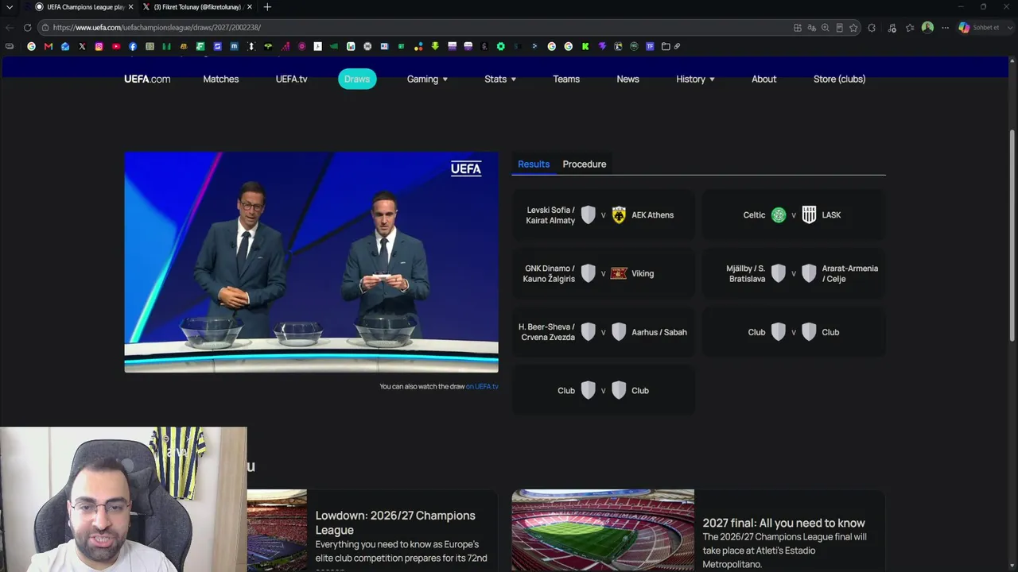Open the Teams menu item
This screenshot has width=1018, height=572.
[566, 79]
